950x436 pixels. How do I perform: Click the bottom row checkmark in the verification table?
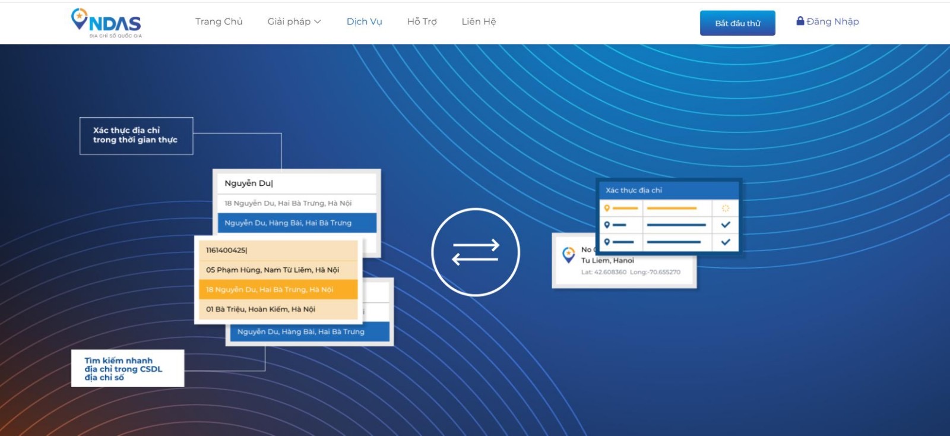725,242
